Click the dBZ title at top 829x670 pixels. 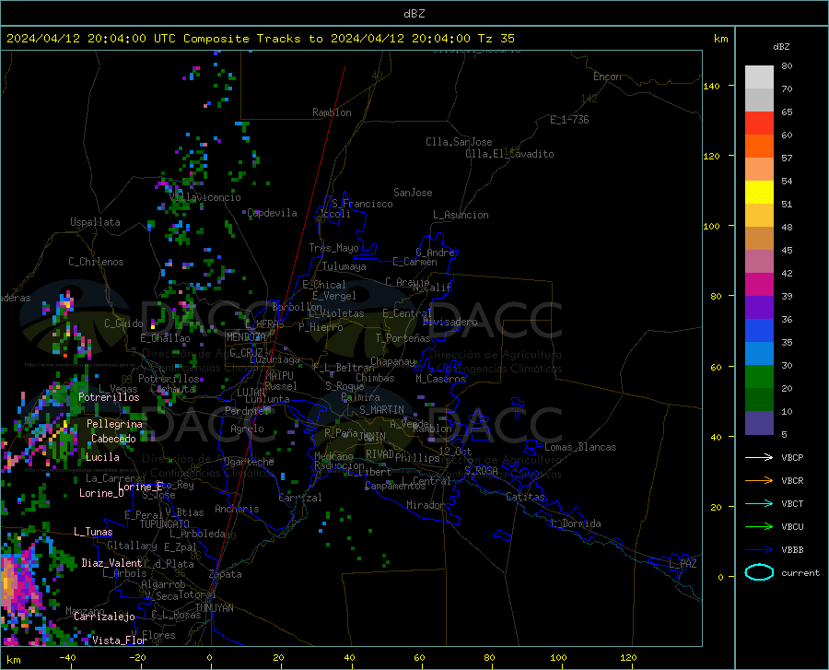click(x=414, y=14)
